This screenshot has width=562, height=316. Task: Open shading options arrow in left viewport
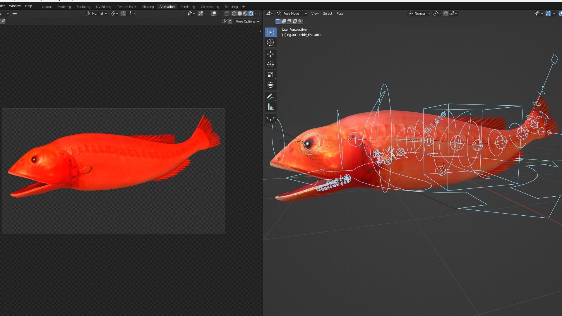tap(256, 13)
